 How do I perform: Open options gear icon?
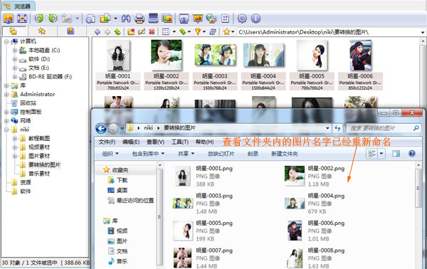pos(242,19)
